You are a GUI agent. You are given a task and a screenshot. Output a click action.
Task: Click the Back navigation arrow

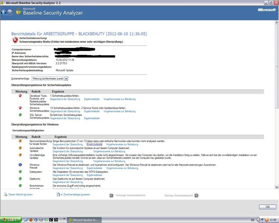click(x=4, y=12)
